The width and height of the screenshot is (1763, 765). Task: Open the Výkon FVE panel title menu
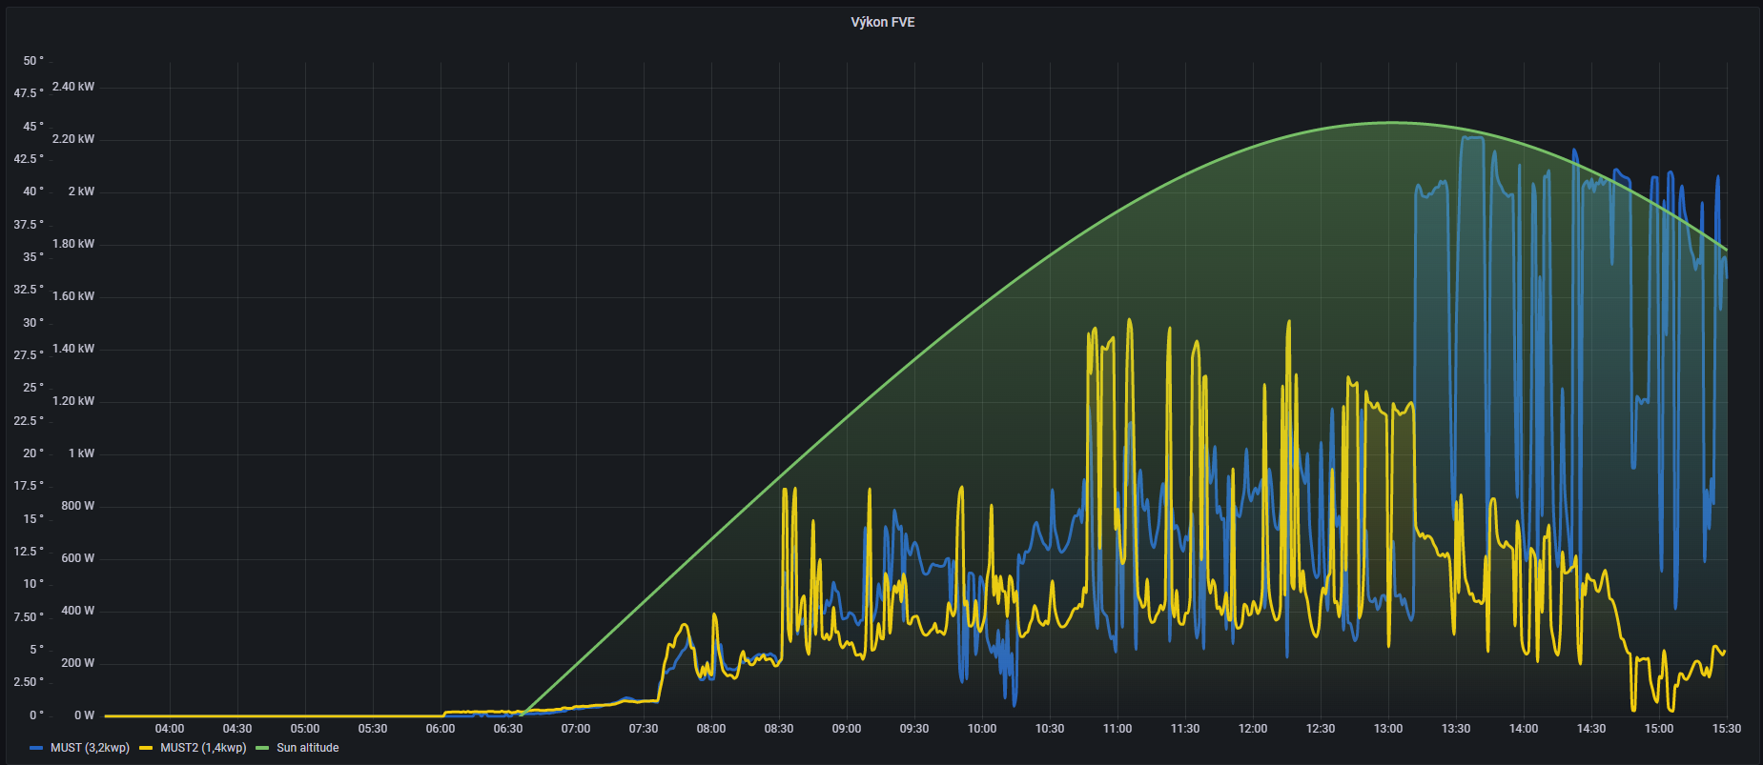coord(882,22)
